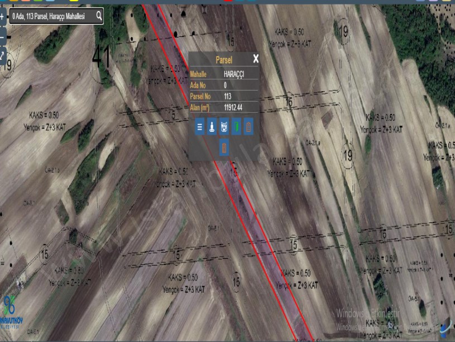Zoom out with the minus button
The width and height of the screenshot is (455, 342).
(x=2, y=36)
